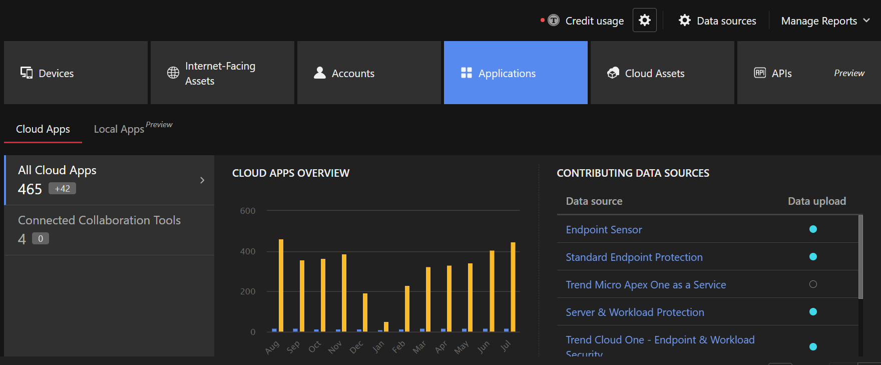Open the Trend Micro Apex One as a Service link
Image resolution: width=881 pixels, height=365 pixels.
coord(645,285)
